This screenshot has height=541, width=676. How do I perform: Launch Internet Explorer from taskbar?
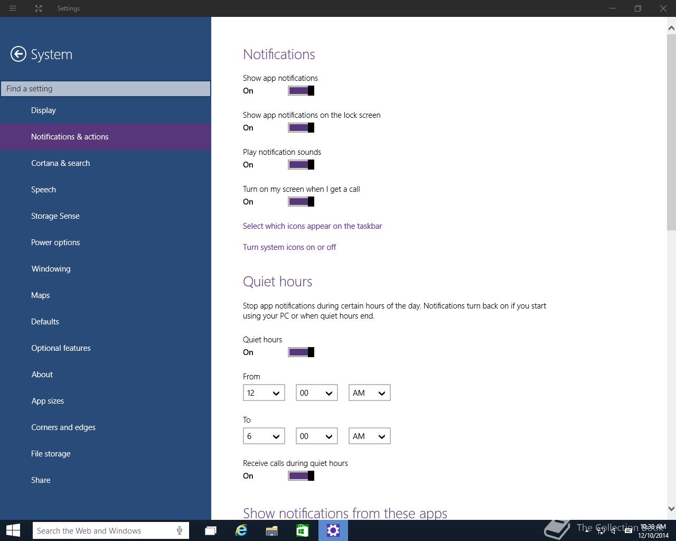pos(241,530)
